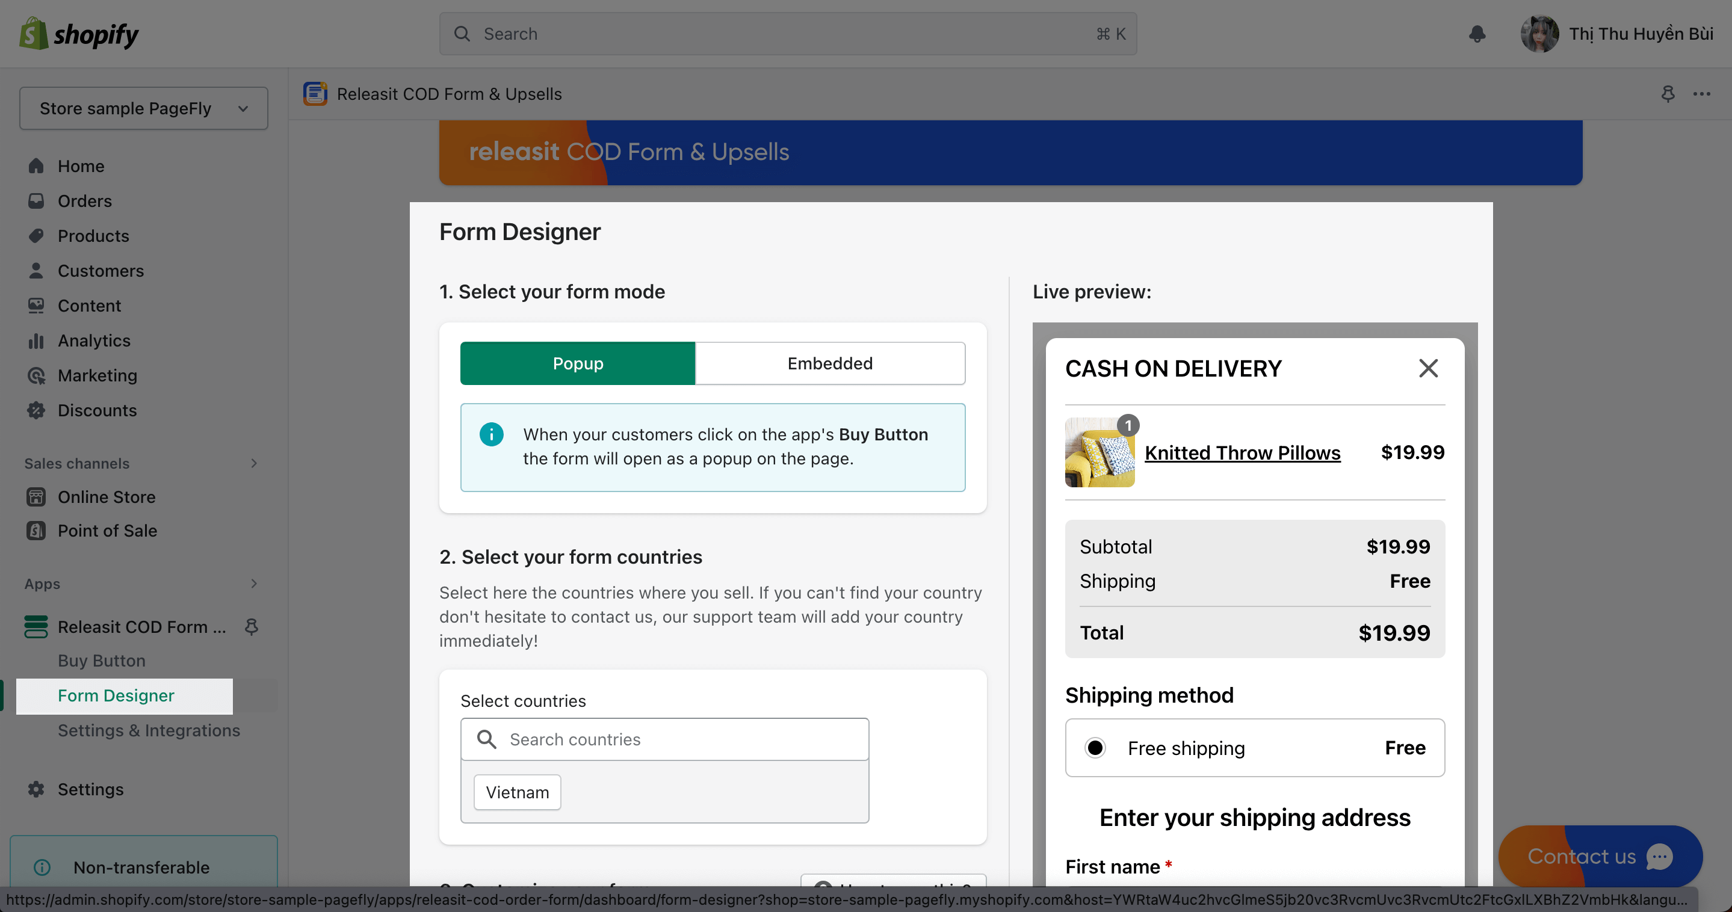
Task: Click the Marketing label in sidebar
Action: click(x=97, y=375)
